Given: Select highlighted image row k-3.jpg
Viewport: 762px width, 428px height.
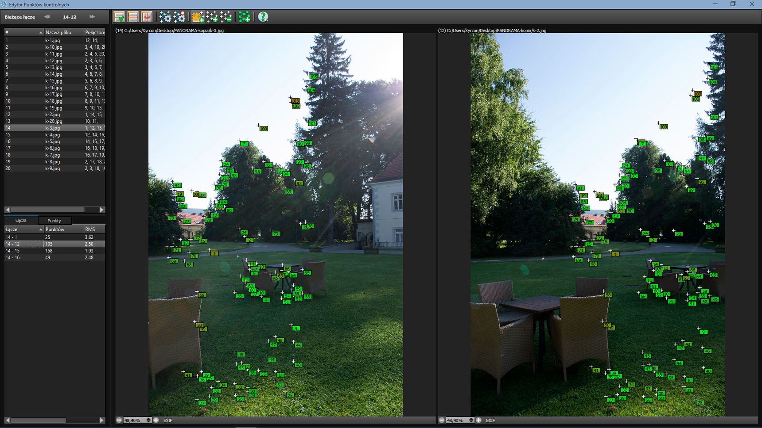Looking at the screenshot, I should 55,128.
